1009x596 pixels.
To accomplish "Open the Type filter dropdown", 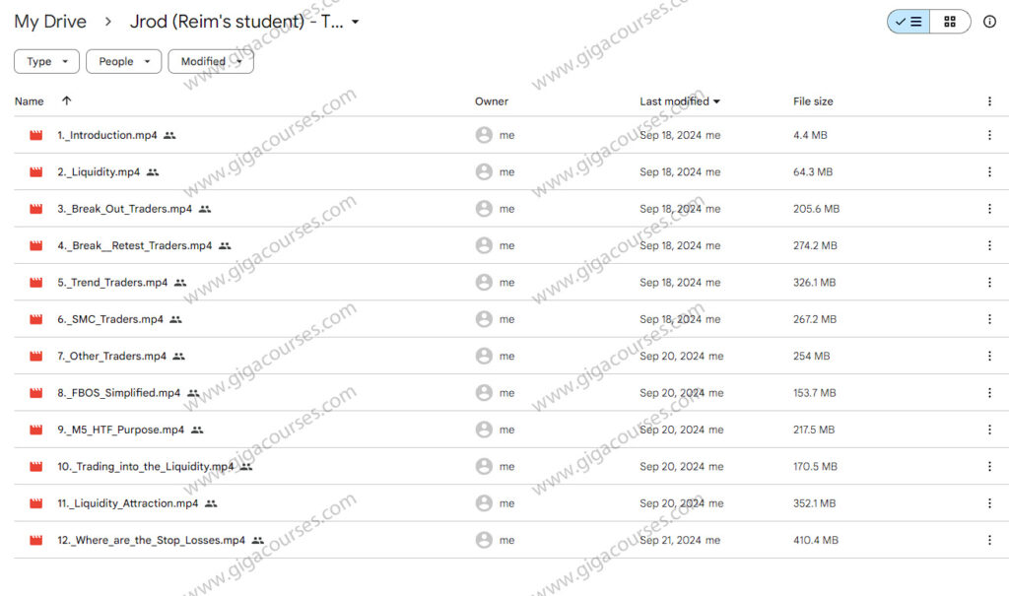I will pos(47,61).
